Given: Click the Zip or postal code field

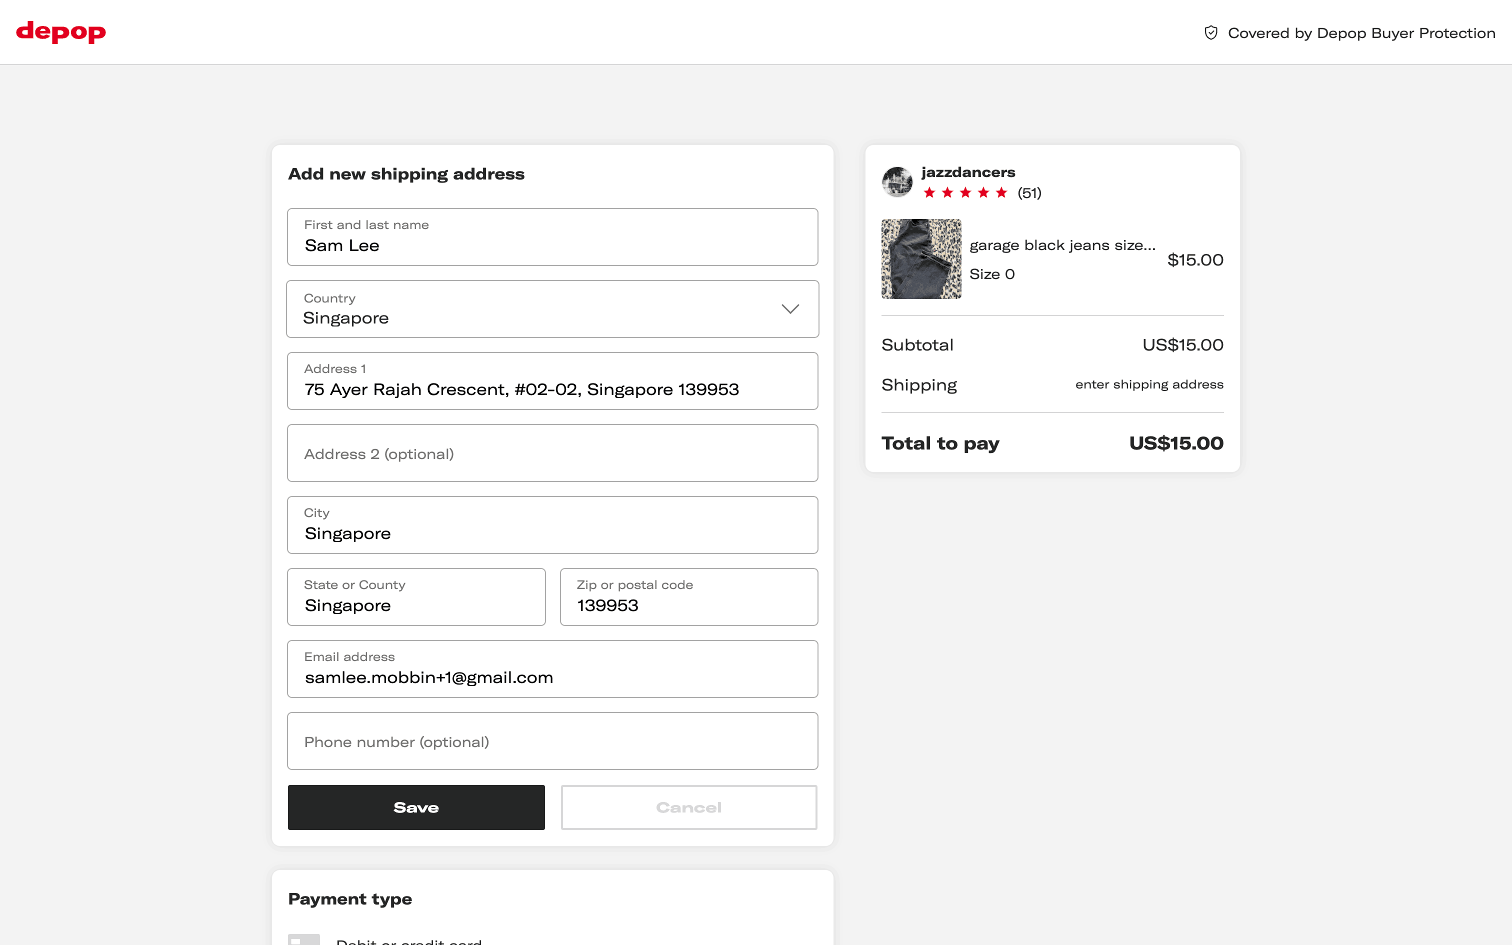Looking at the screenshot, I should click(688, 597).
